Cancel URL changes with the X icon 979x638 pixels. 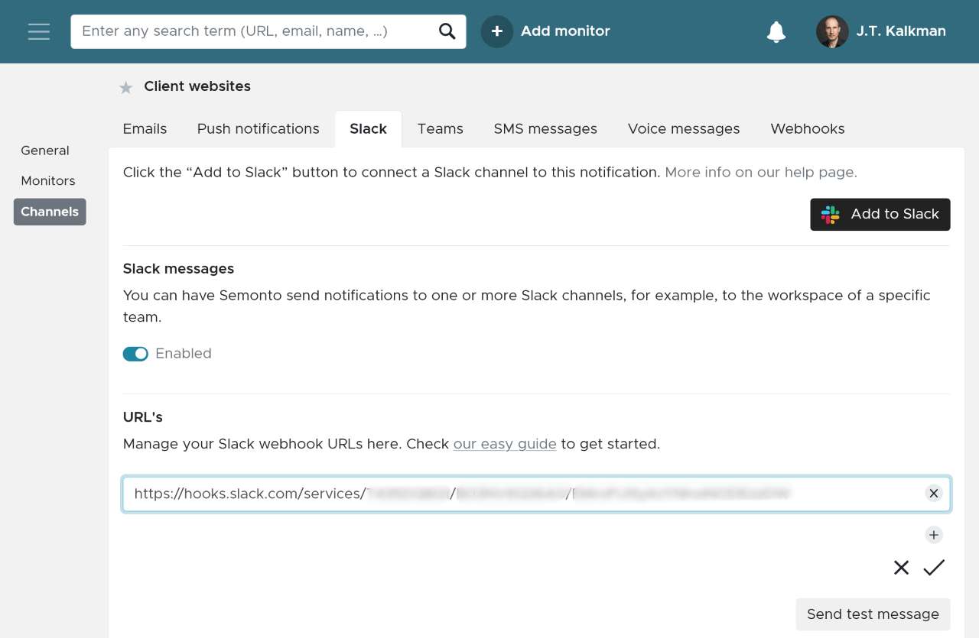[x=901, y=568]
